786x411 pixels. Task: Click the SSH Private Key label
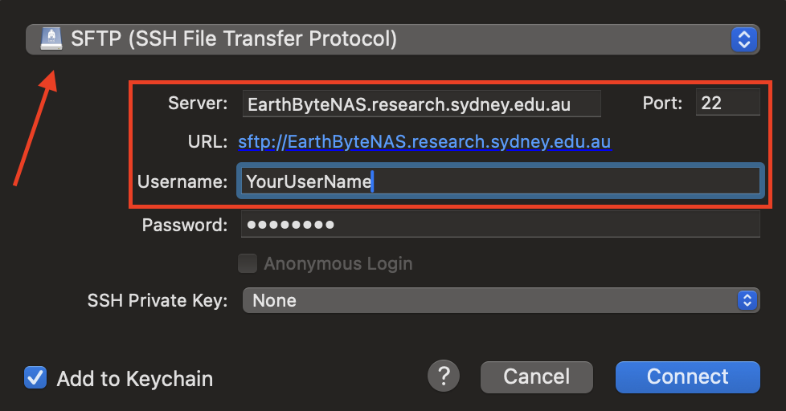point(158,300)
